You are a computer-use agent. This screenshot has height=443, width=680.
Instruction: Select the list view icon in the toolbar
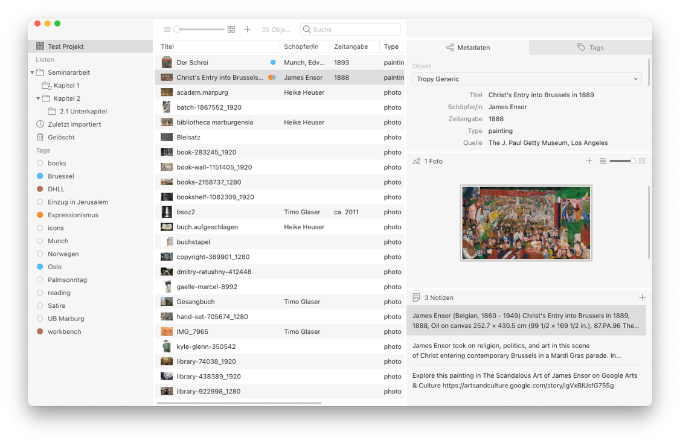tap(167, 28)
